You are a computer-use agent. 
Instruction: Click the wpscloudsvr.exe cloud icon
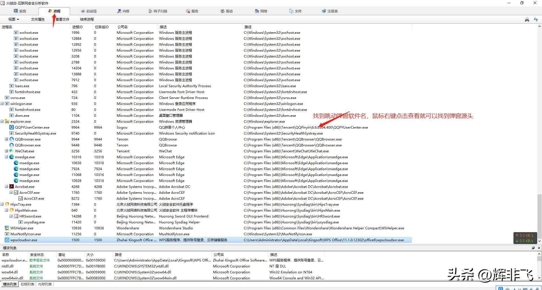pyautogui.click(x=7, y=240)
